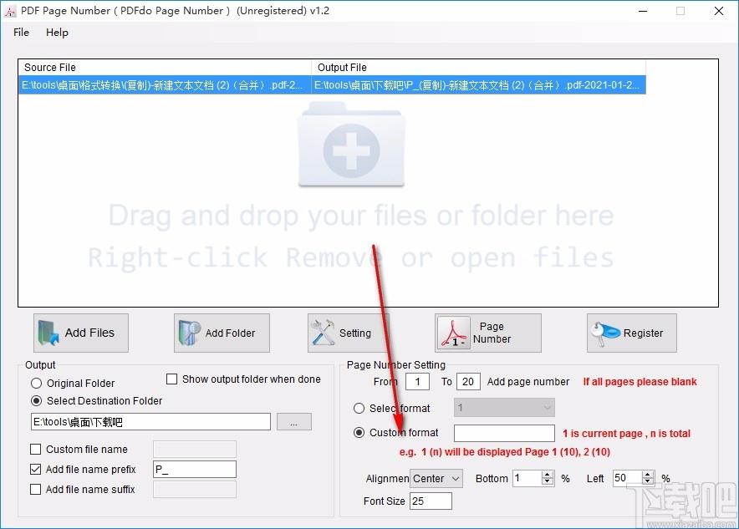Screen dimensions: 739x529
Task: Enable Show output folder when done
Action: (x=172, y=379)
